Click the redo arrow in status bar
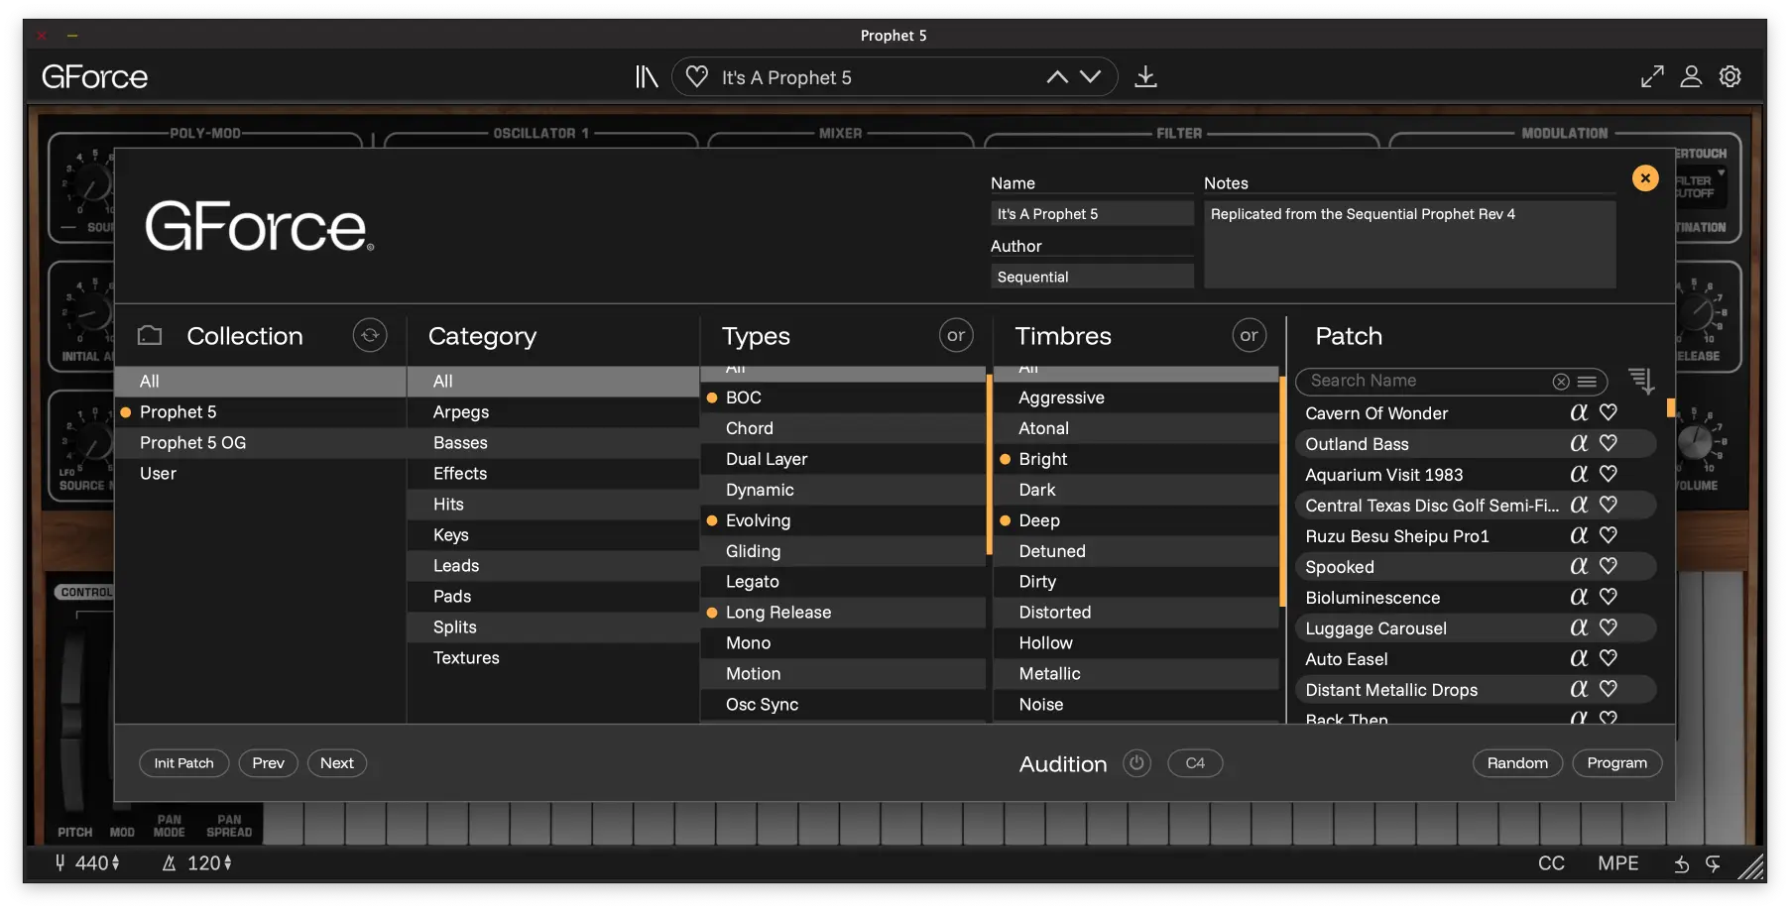This screenshot has height=910, width=1790. 1713,864
